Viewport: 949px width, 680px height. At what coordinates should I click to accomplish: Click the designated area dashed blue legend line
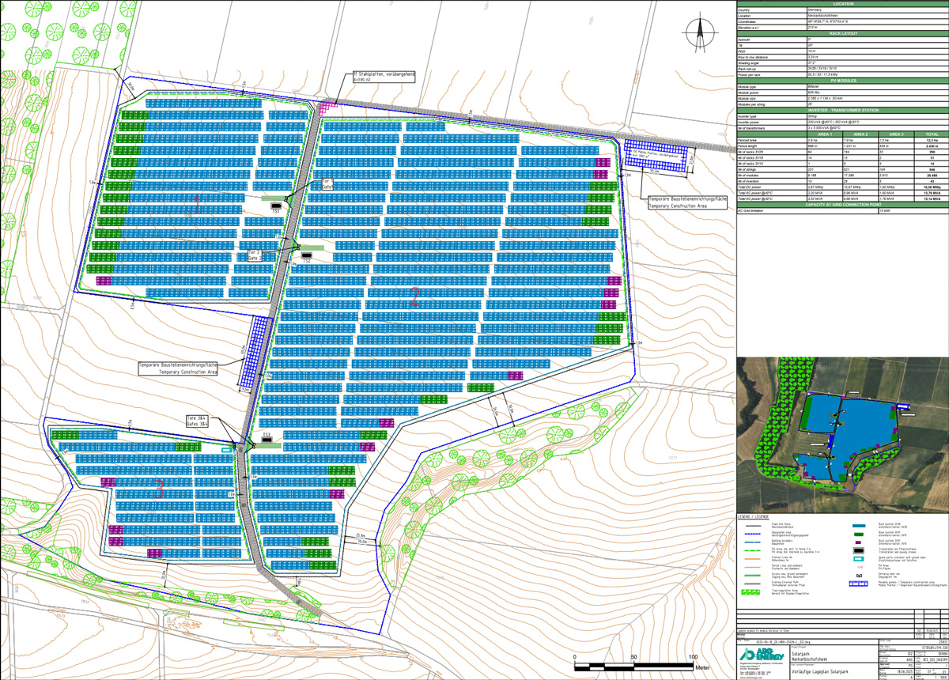coord(752,534)
